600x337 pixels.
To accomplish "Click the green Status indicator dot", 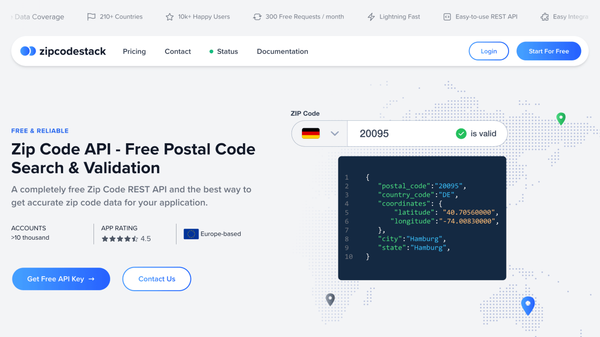I will (211, 51).
